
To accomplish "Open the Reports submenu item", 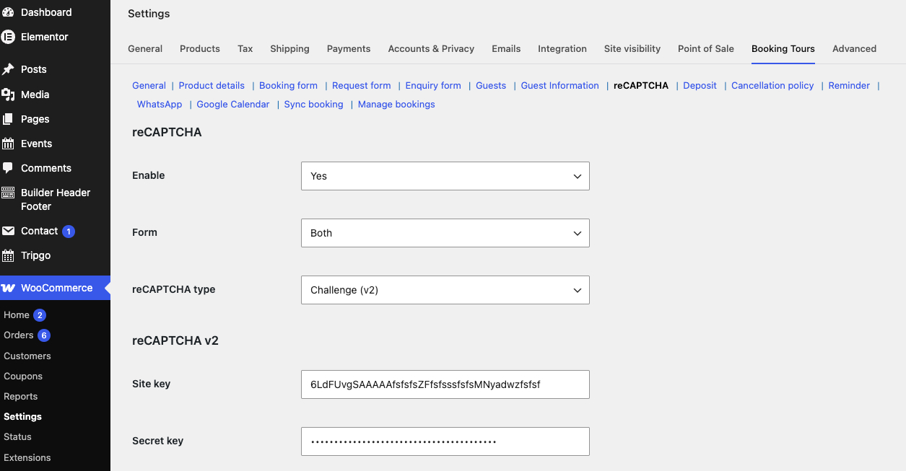I will point(20,396).
